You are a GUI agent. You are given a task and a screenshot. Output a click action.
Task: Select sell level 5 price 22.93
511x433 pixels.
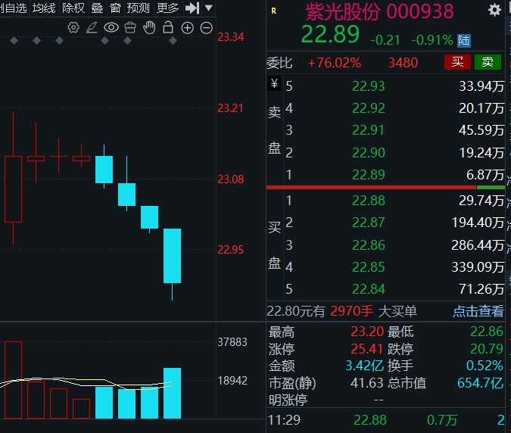368,86
